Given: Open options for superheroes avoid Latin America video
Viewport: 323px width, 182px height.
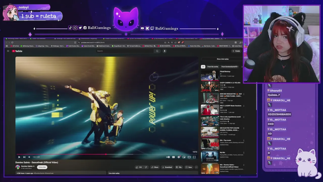Looking at the screenshot, I should click(244, 117).
